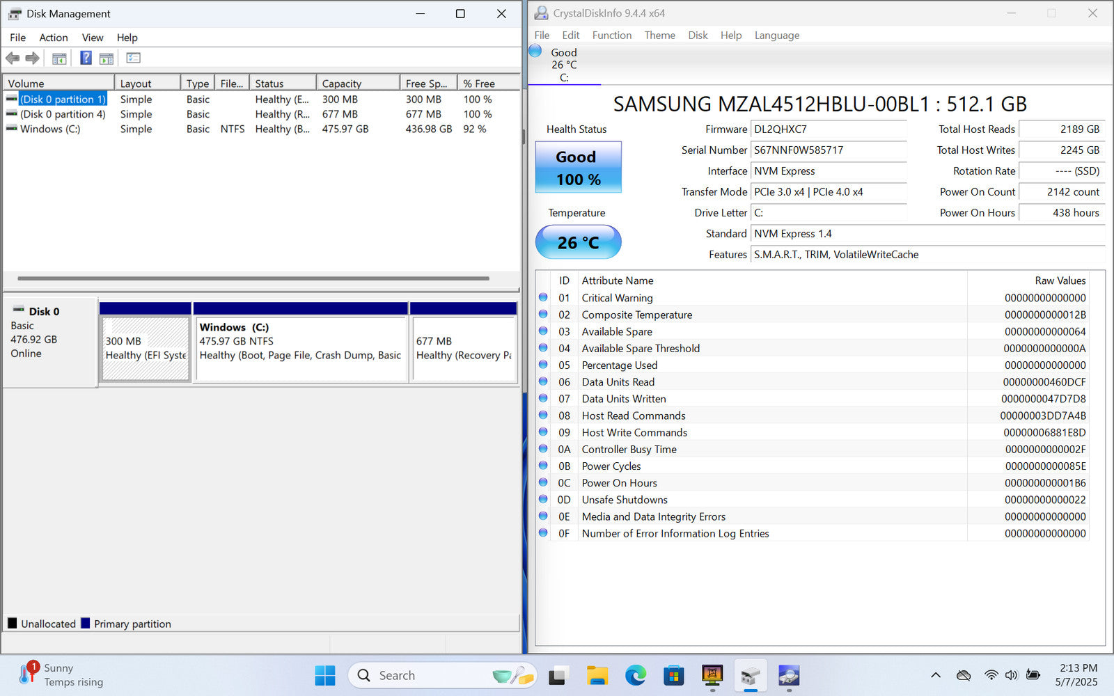The width and height of the screenshot is (1114, 696).
Task: Click the Serial Number S67NNF0W585717 field
Action: (x=829, y=150)
